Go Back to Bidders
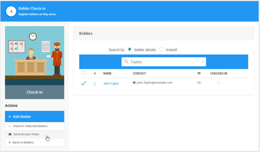 point(34,142)
